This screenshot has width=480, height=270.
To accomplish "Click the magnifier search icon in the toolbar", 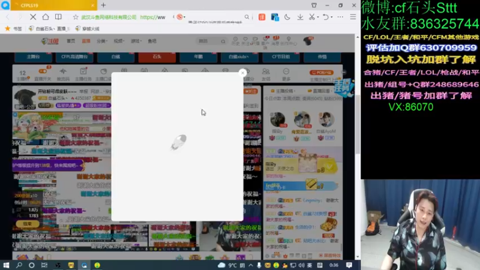I will (x=247, y=17).
